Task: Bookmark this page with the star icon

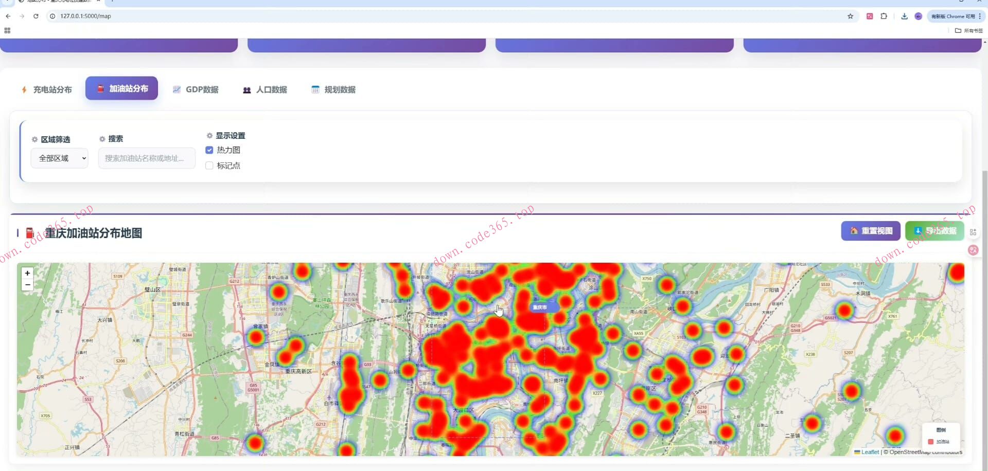Action: [x=850, y=16]
